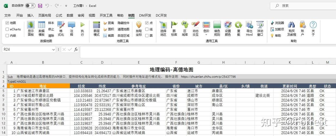Screen dimensions: 336x136
Task: Click the 截图 screenshot tool
Action: (x=109, y=36)
